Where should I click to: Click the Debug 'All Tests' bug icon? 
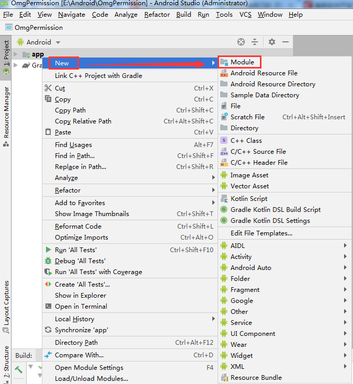coord(48,261)
